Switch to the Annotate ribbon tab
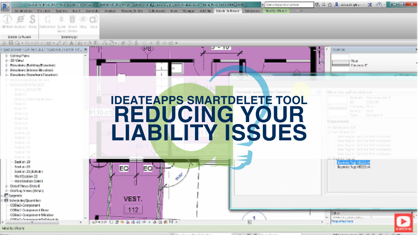Screen dimensions: 418x235 point(92,11)
